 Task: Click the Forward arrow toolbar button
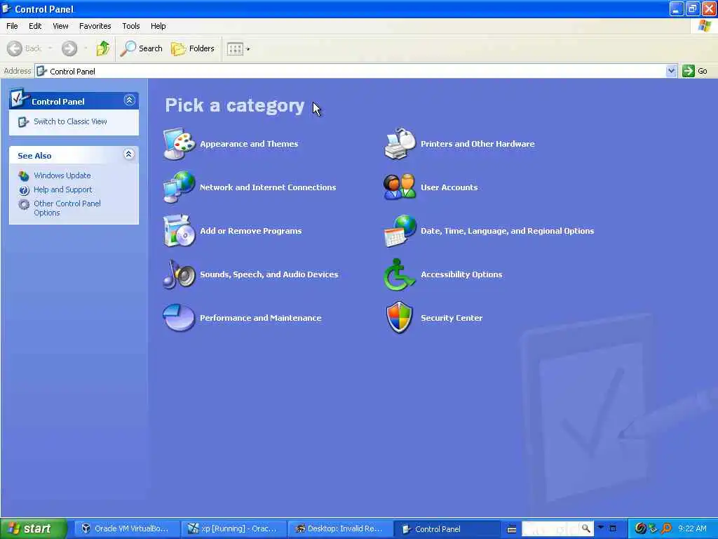69,48
